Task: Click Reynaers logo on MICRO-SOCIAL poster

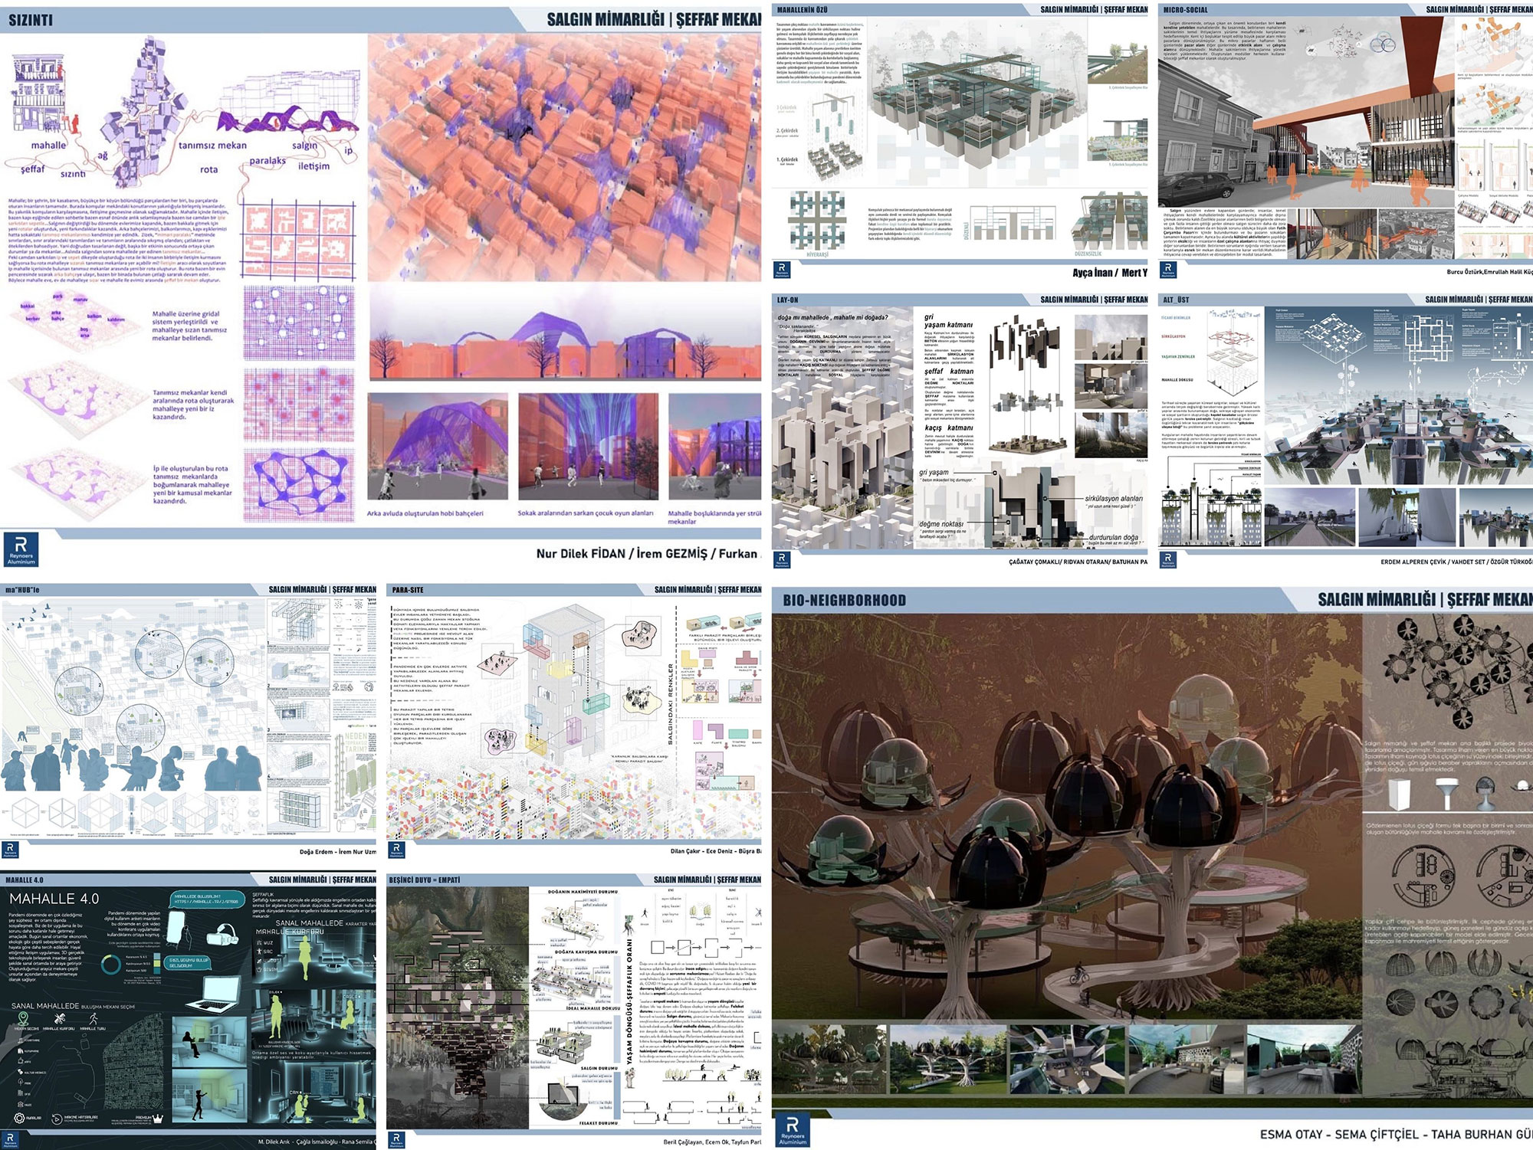Action: pos(1168,270)
